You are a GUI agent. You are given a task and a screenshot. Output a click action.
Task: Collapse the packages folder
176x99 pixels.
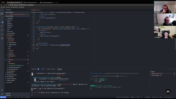9,37
